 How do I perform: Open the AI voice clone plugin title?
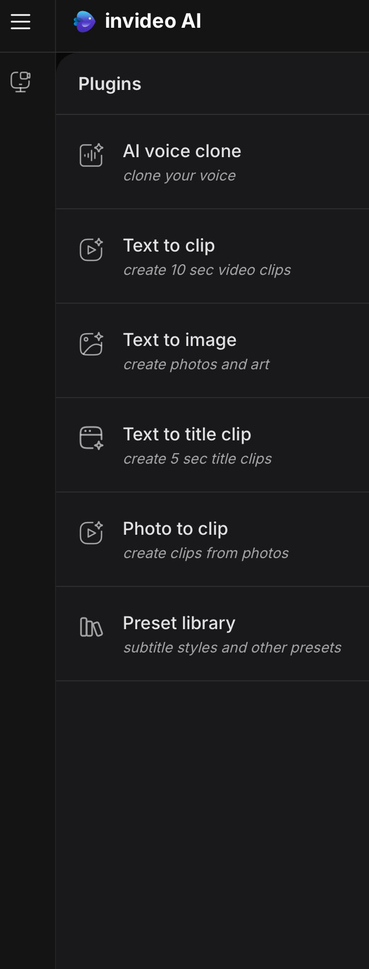point(182,151)
